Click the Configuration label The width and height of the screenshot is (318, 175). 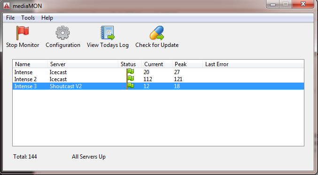(63, 45)
